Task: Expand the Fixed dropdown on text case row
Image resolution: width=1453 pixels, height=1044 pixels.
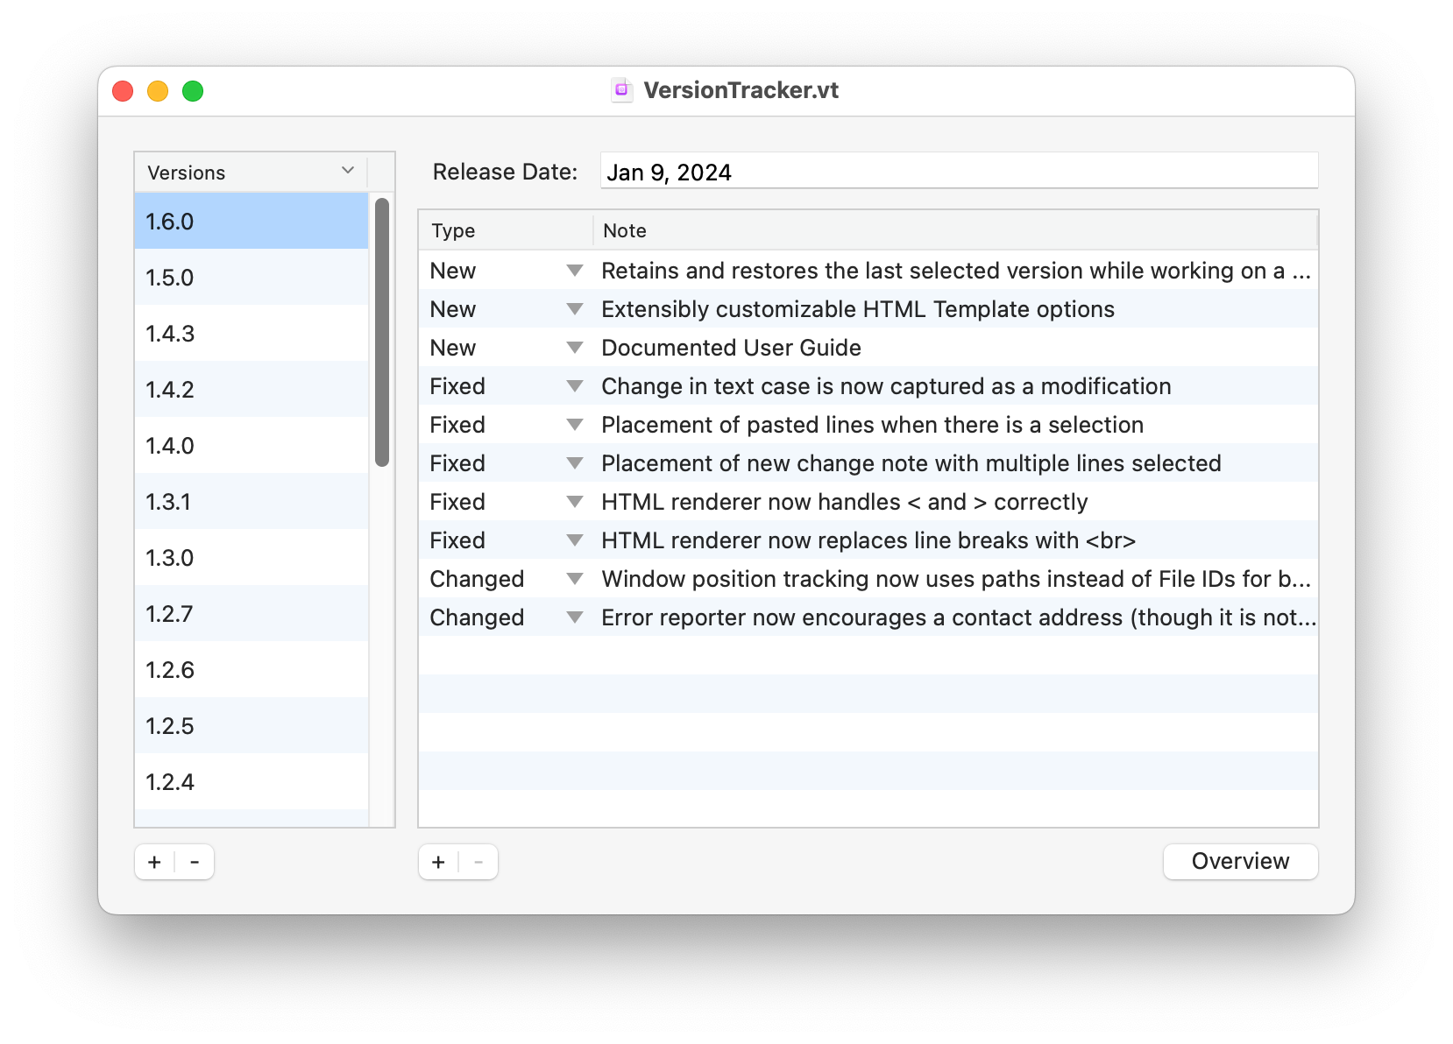Action: 575,385
